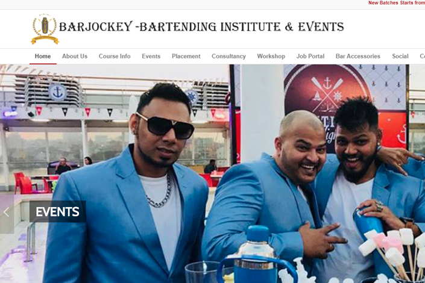Expand the Placement menu item
425x283 pixels.
186,57
